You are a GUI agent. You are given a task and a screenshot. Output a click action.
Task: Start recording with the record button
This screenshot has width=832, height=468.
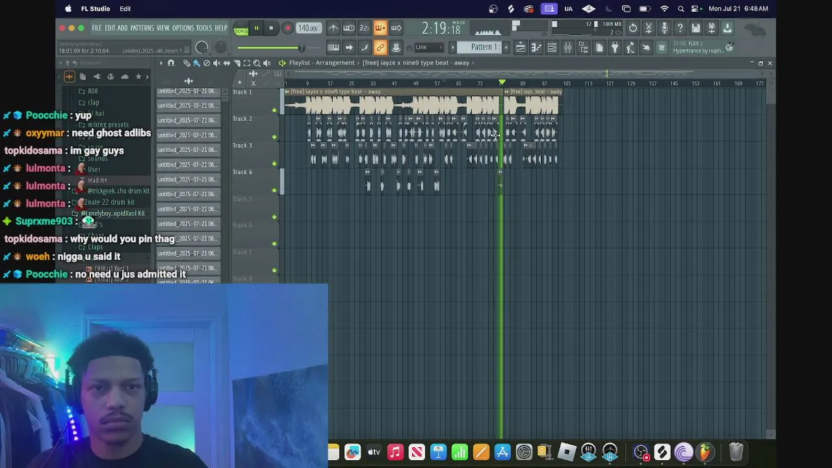[287, 28]
